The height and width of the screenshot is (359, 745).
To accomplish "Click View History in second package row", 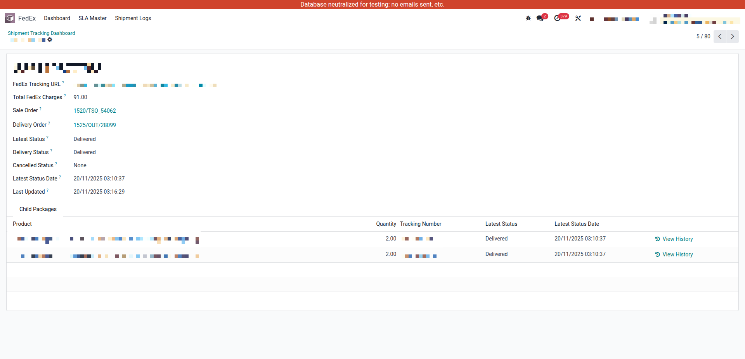I will click(x=674, y=254).
